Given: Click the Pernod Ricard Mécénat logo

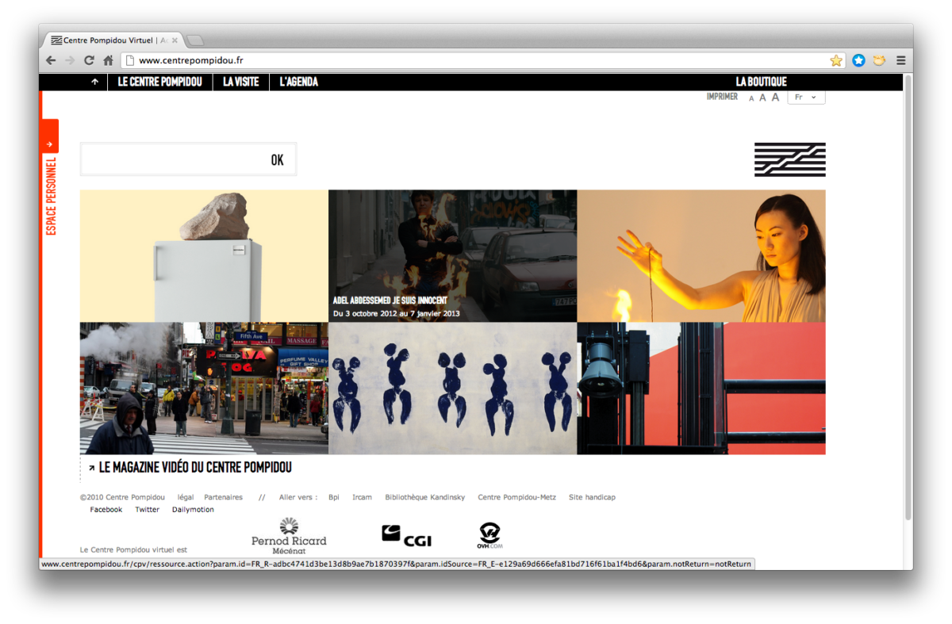Looking at the screenshot, I should 289,535.
